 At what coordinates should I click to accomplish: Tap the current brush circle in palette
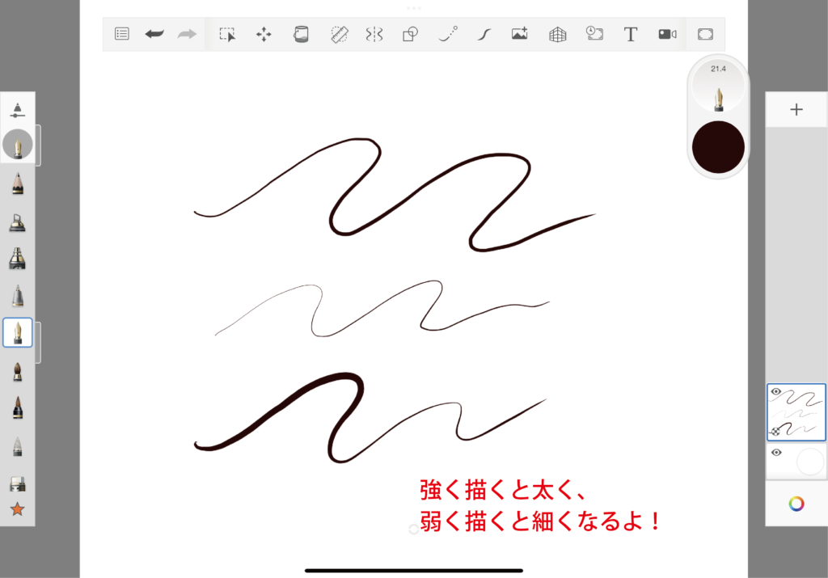coord(18,144)
